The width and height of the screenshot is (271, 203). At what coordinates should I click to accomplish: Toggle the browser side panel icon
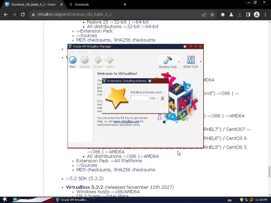click(x=248, y=15)
